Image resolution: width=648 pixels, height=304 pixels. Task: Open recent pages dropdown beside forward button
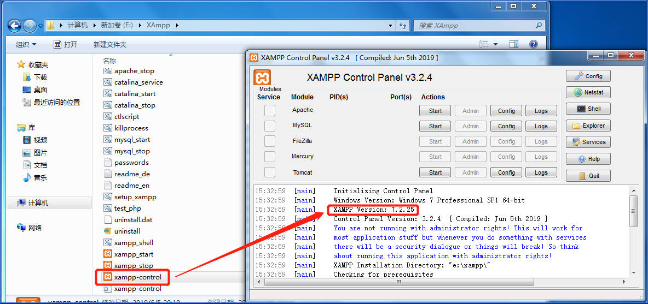click(41, 26)
